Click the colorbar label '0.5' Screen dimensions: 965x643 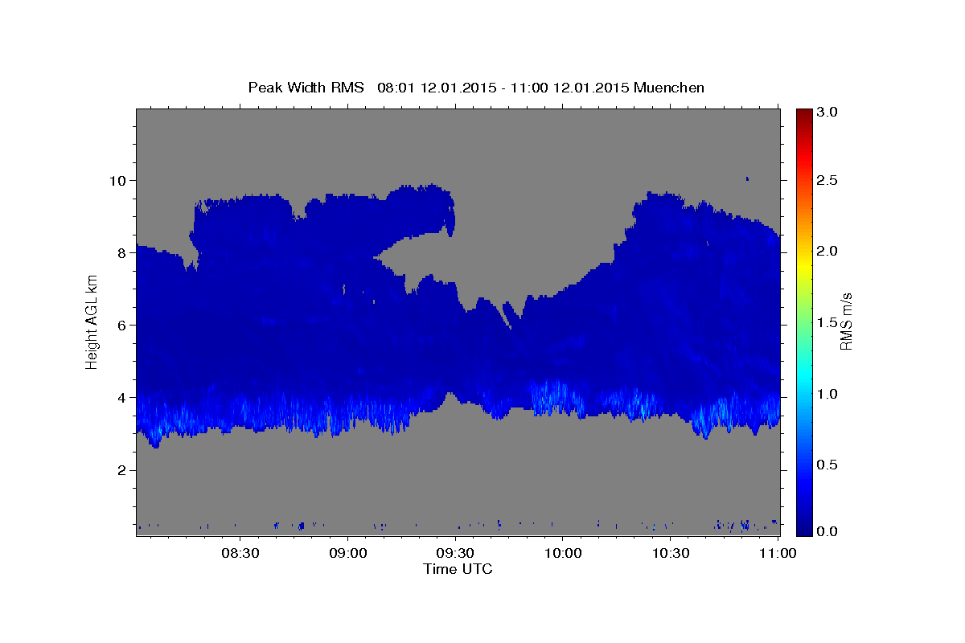[x=828, y=465]
